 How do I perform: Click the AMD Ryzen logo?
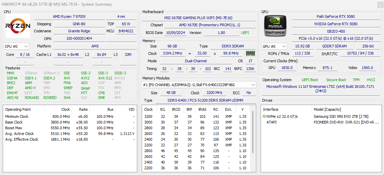(x=18, y=26)
